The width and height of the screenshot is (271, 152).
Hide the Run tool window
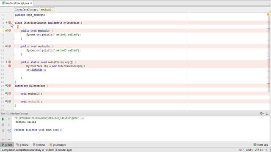point(267,113)
